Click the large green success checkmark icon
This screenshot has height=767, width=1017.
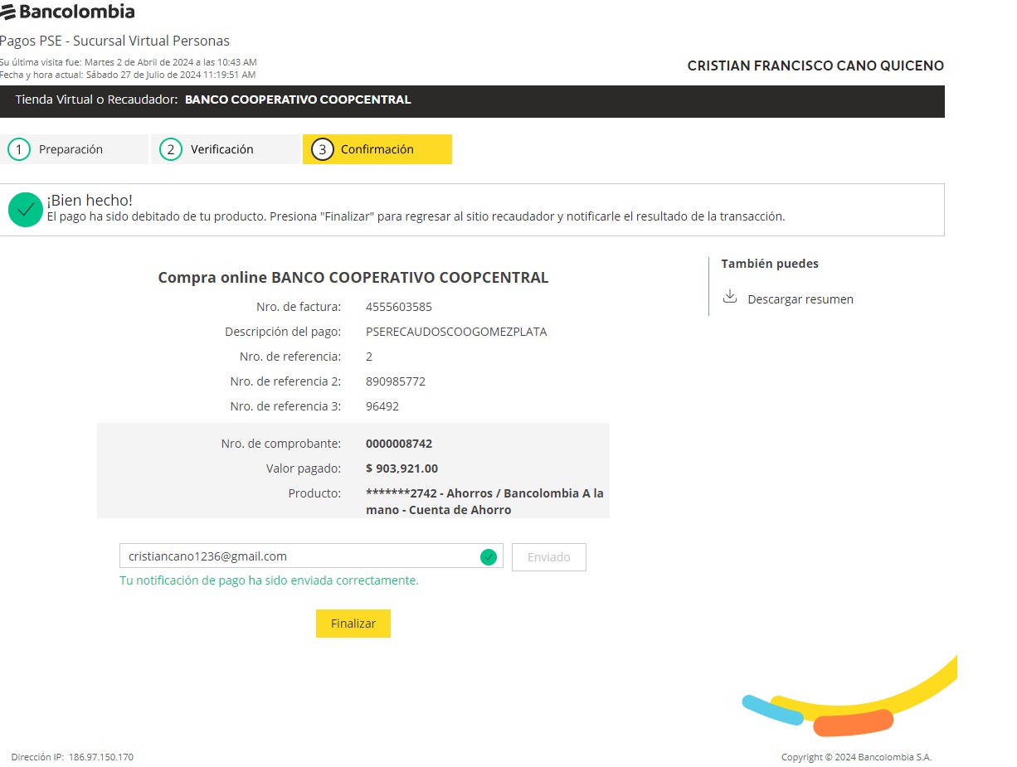click(x=26, y=210)
